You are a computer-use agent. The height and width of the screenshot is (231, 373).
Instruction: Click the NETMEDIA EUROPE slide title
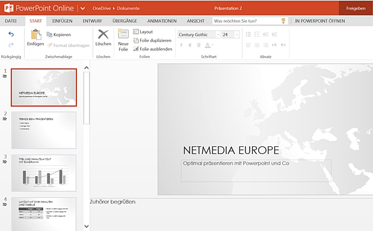pos(231,150)
